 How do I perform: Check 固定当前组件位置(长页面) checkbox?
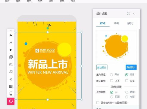[98, 103]
